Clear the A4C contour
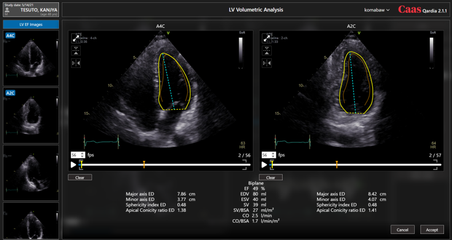 pos(80,177)
